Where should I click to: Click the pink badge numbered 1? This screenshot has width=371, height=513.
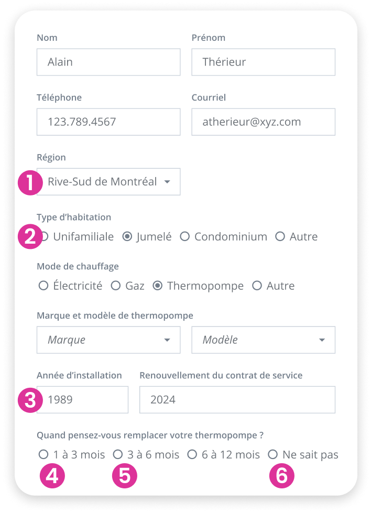(x=30, y=182)
